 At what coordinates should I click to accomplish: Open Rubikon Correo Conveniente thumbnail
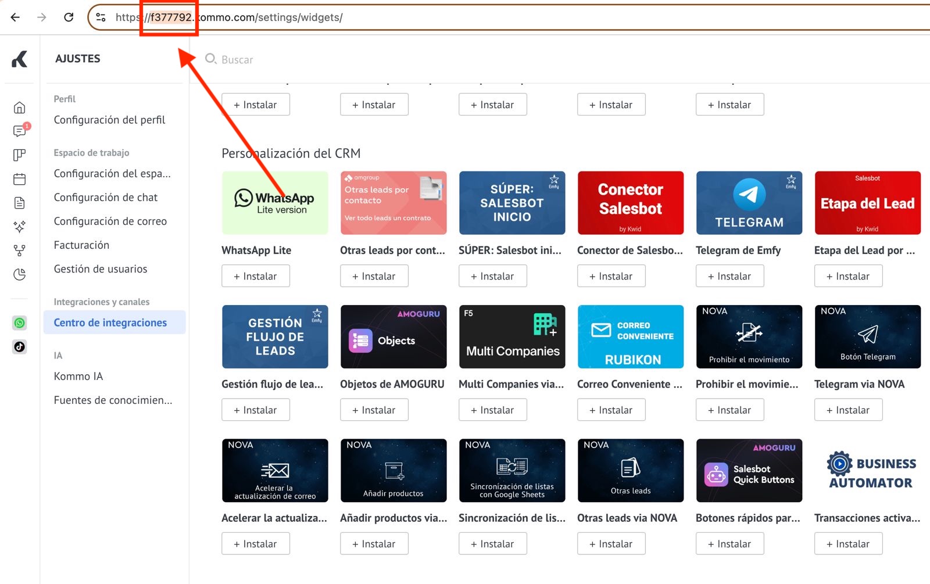coord(631,336)
